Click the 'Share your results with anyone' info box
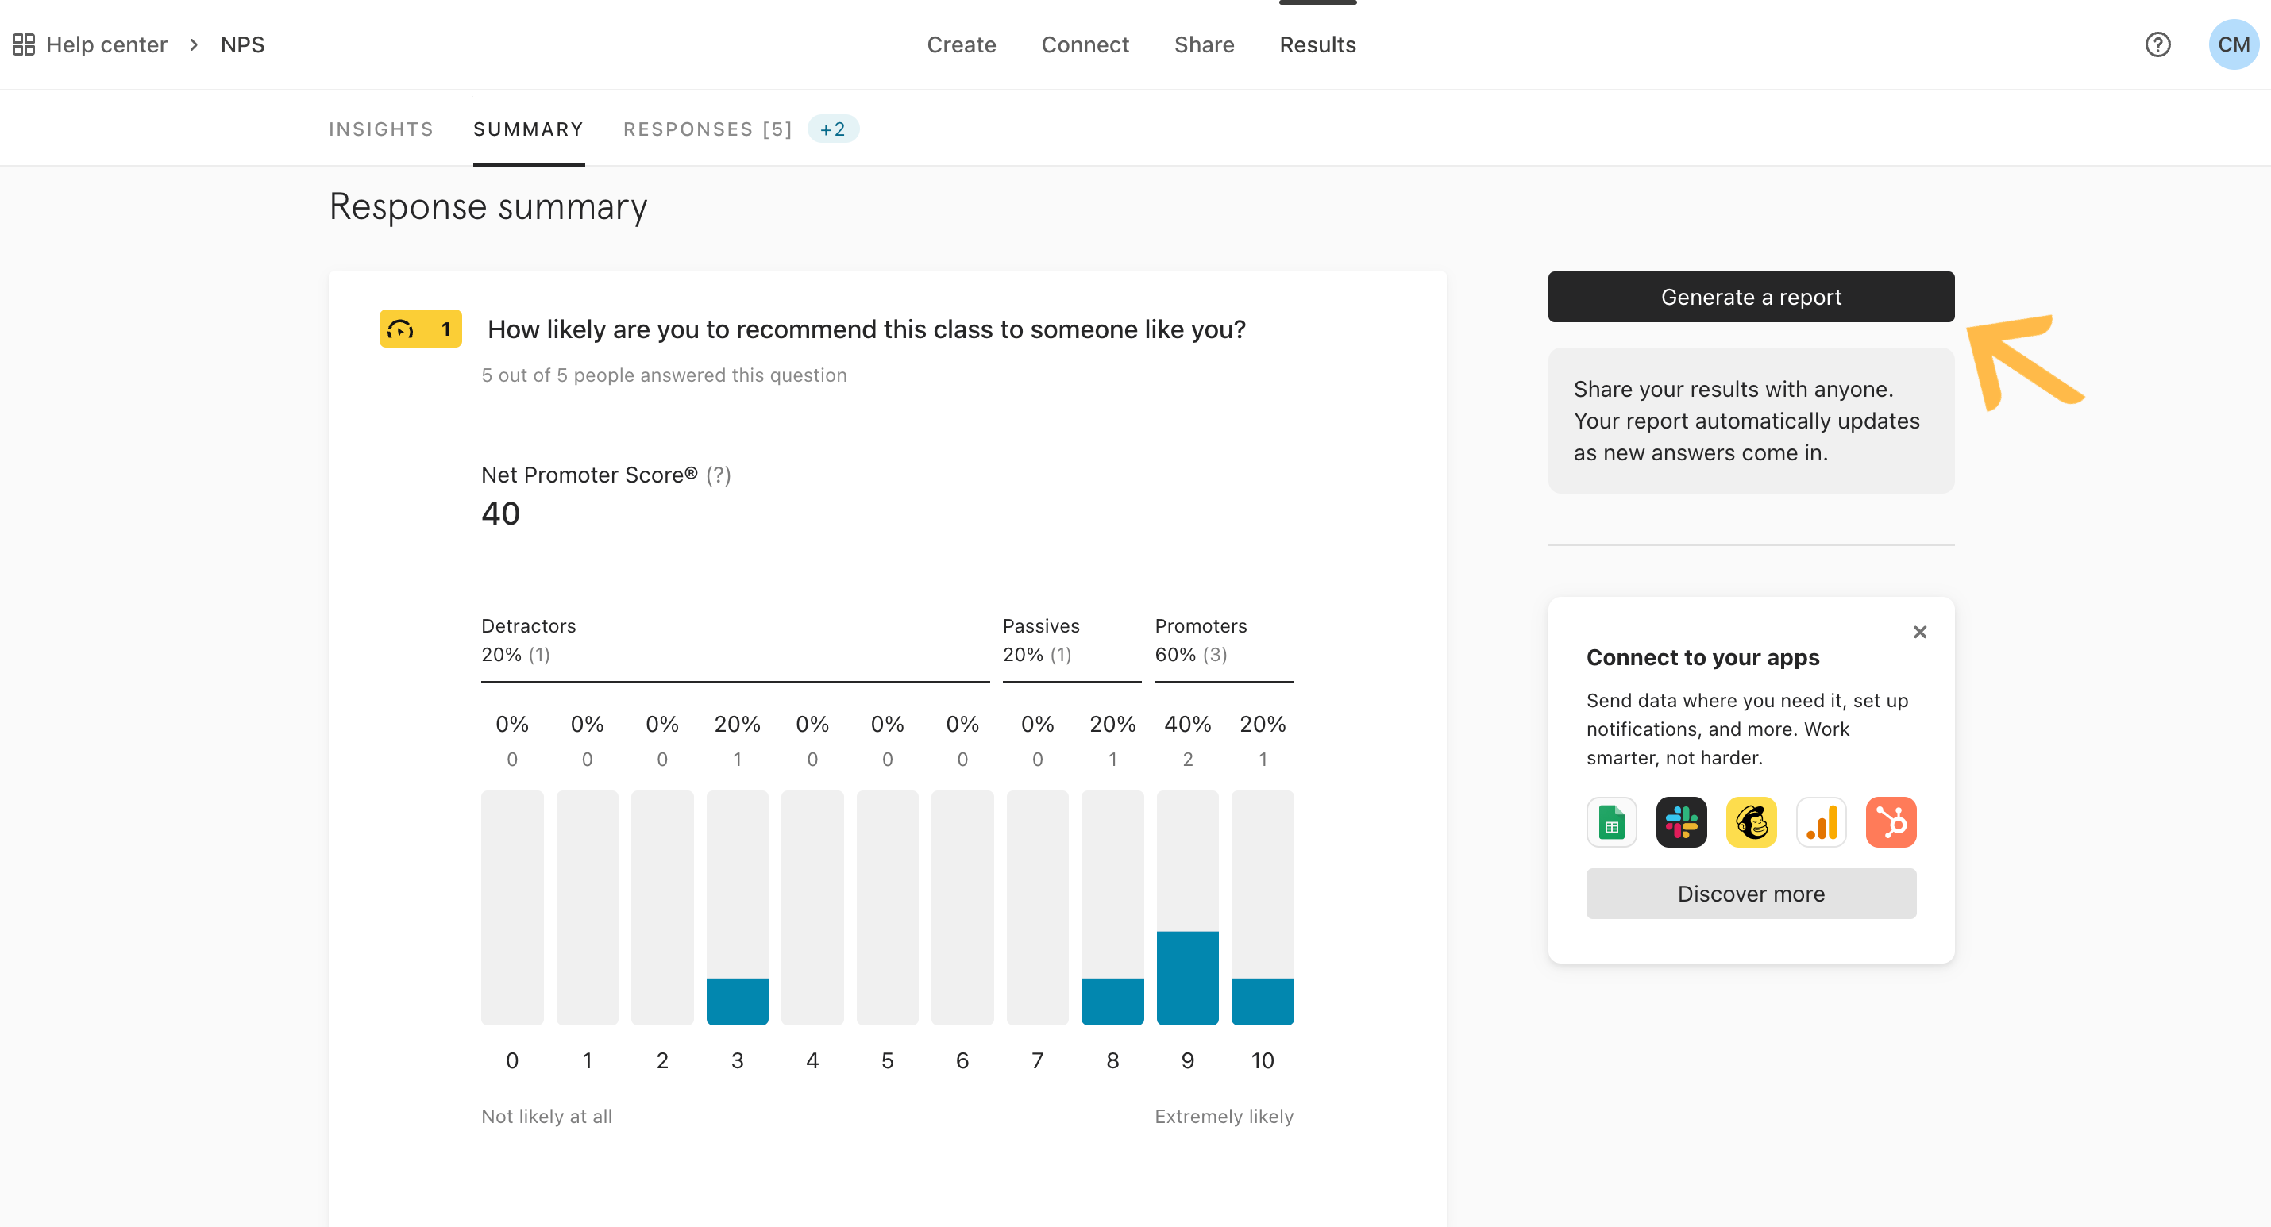This screenshot has width=2271, height=1227. (x=1751, y=421)
